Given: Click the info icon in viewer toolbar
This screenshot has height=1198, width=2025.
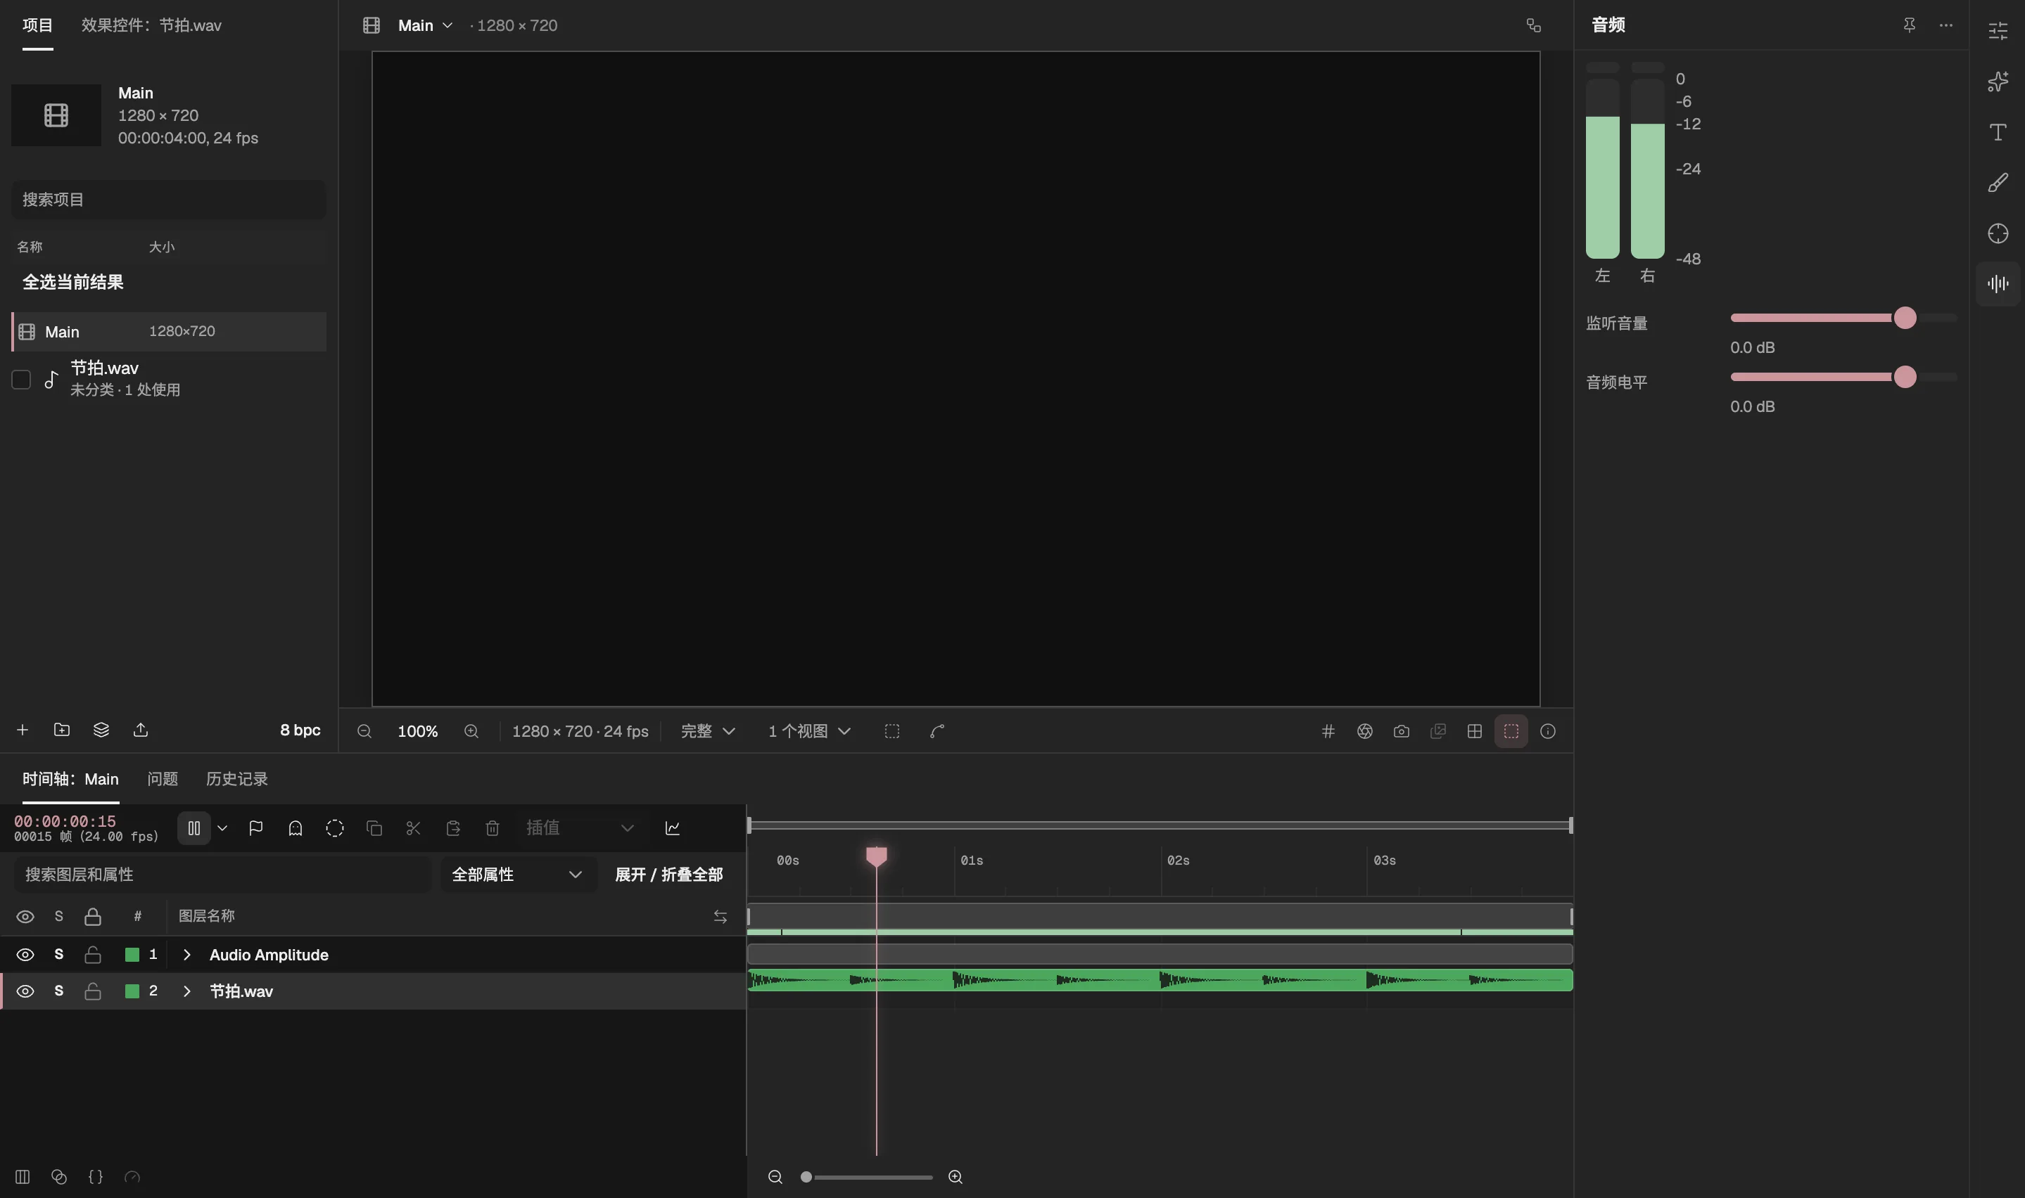Looking at the screenshot, I should [x=1548, y=731].
